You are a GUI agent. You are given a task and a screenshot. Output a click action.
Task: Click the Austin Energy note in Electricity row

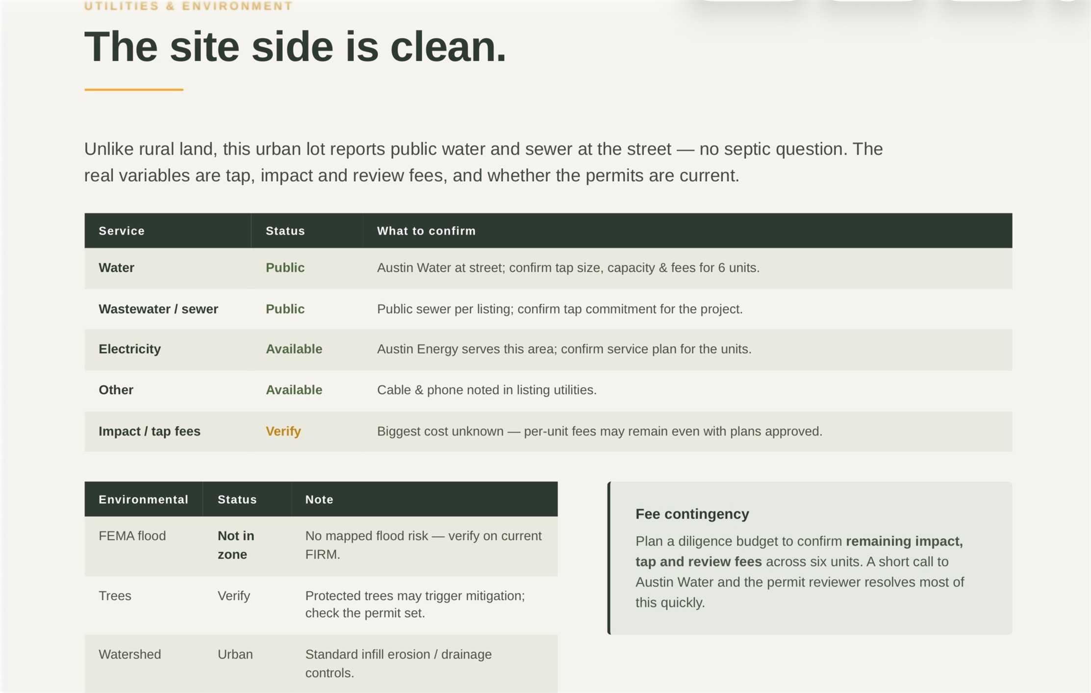[x=564, y=349]
